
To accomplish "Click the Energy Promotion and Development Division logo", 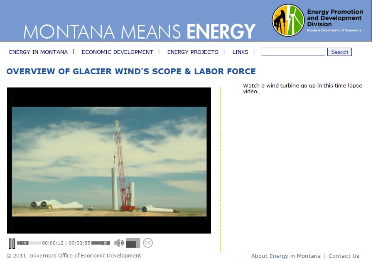I will [288, 20].
